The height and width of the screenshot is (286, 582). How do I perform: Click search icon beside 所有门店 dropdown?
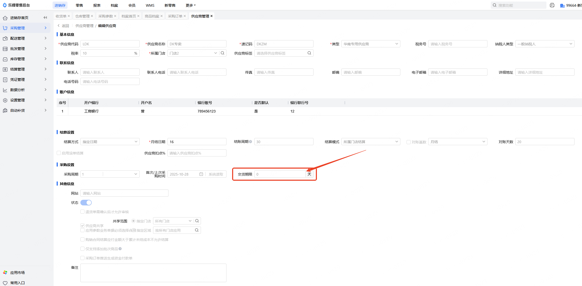[197, 221]
